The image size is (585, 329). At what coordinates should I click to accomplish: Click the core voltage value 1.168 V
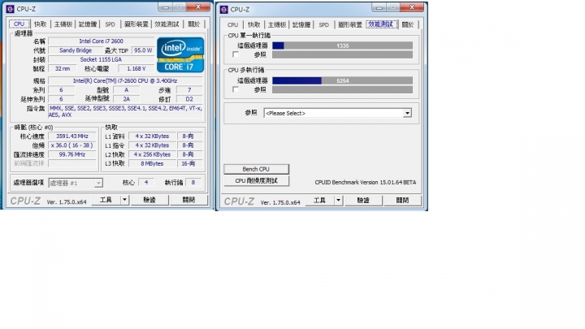[136, 68]
